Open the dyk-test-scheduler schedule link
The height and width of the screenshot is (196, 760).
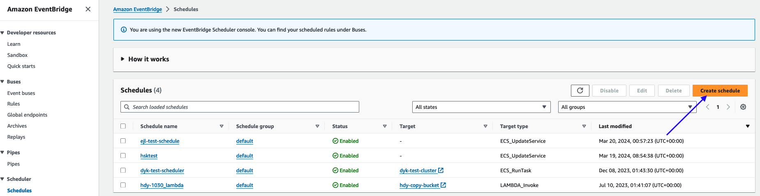(162, 170)
